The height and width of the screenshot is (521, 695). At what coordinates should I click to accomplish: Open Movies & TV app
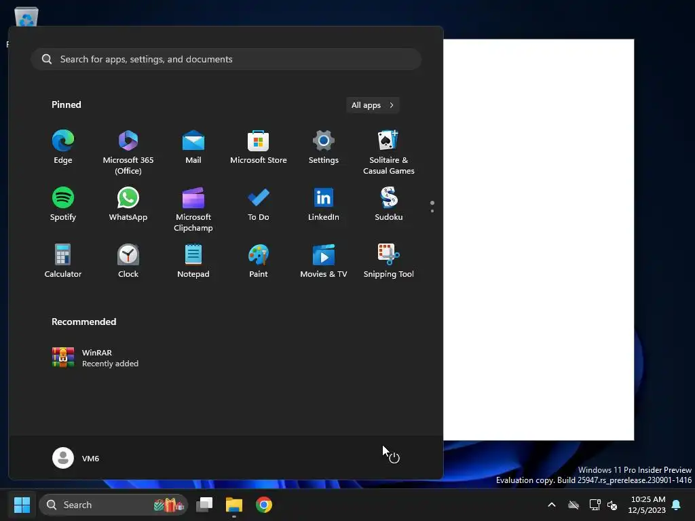(x=324, y=261)
